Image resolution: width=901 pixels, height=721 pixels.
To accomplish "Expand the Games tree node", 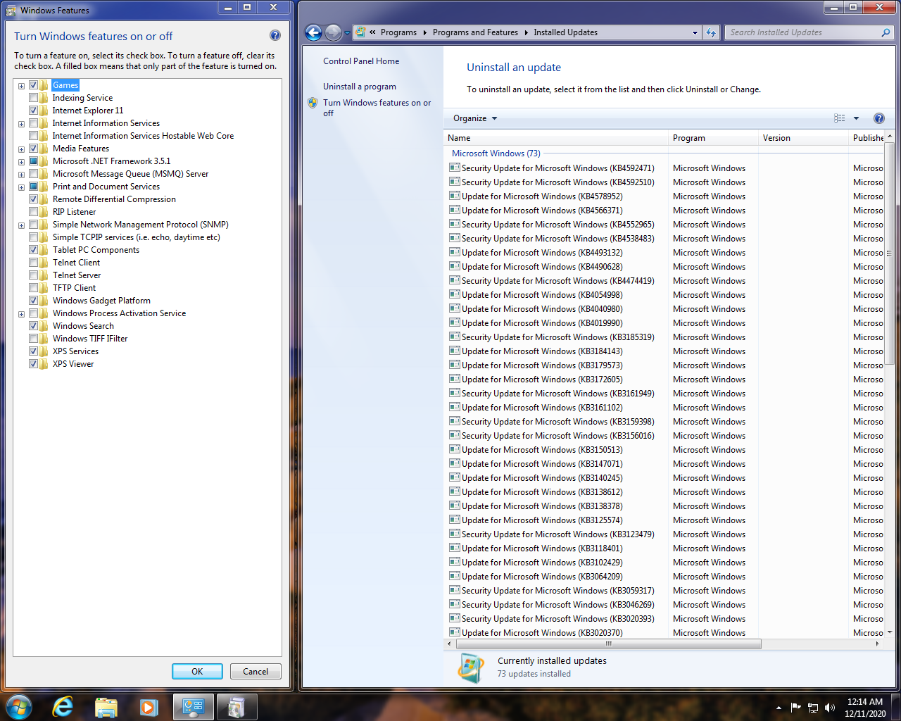I will pyautogui.click(x=21, y=86).
